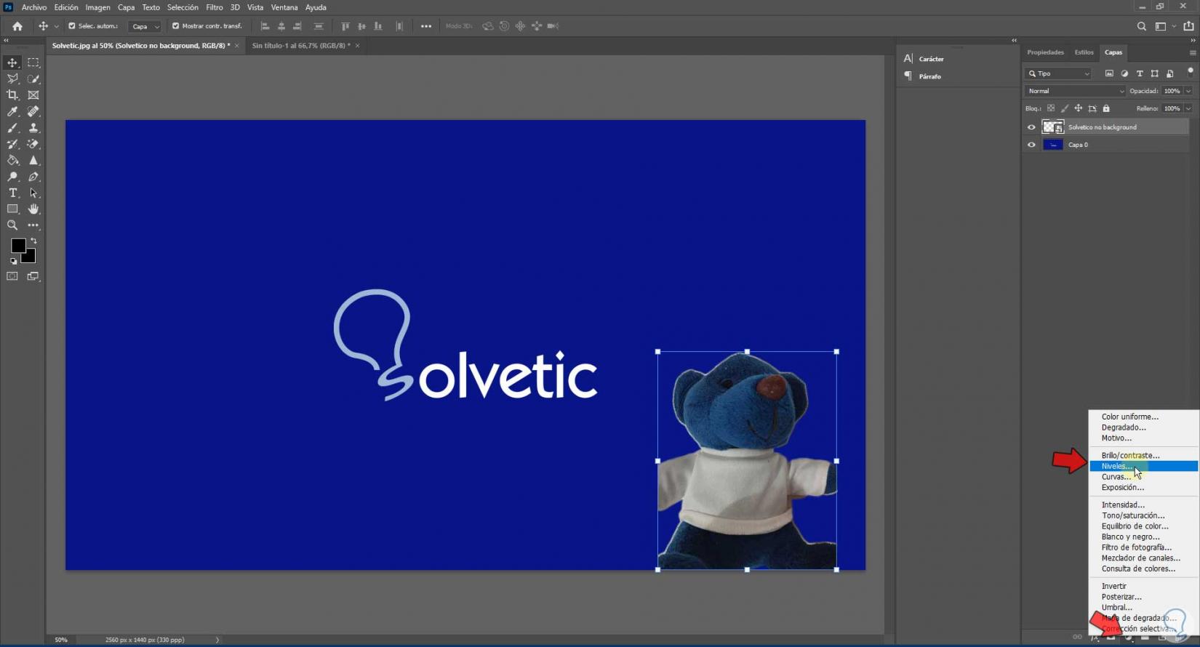Open the Tipo layer filter dropdown
Viewport: 1200px width, 647px height.
click(x=1058, y=73)
